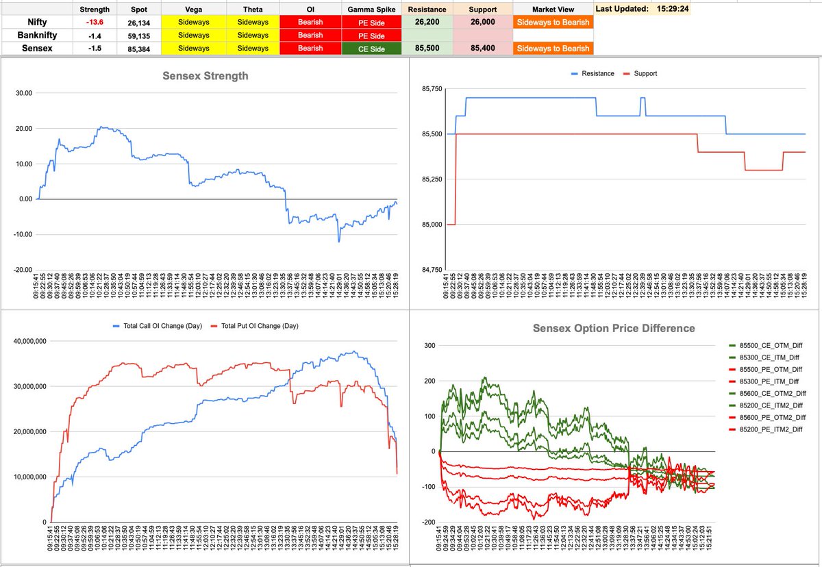The image size is (822, 567).
Task: Click the Nifty strength value -13.6
Action: [95, 22]
